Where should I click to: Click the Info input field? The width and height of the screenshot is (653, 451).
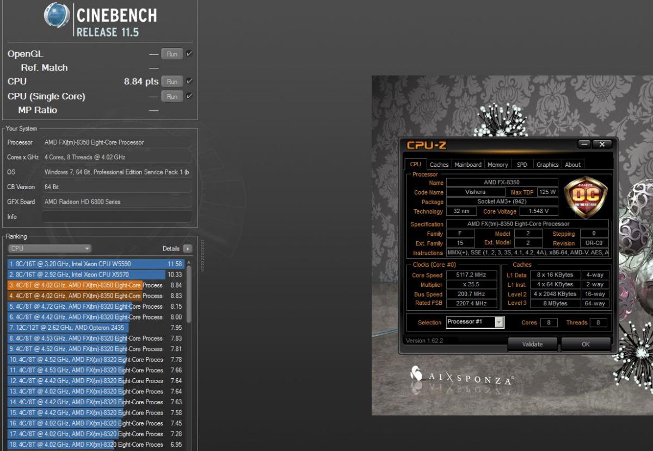tap(116, 216)
